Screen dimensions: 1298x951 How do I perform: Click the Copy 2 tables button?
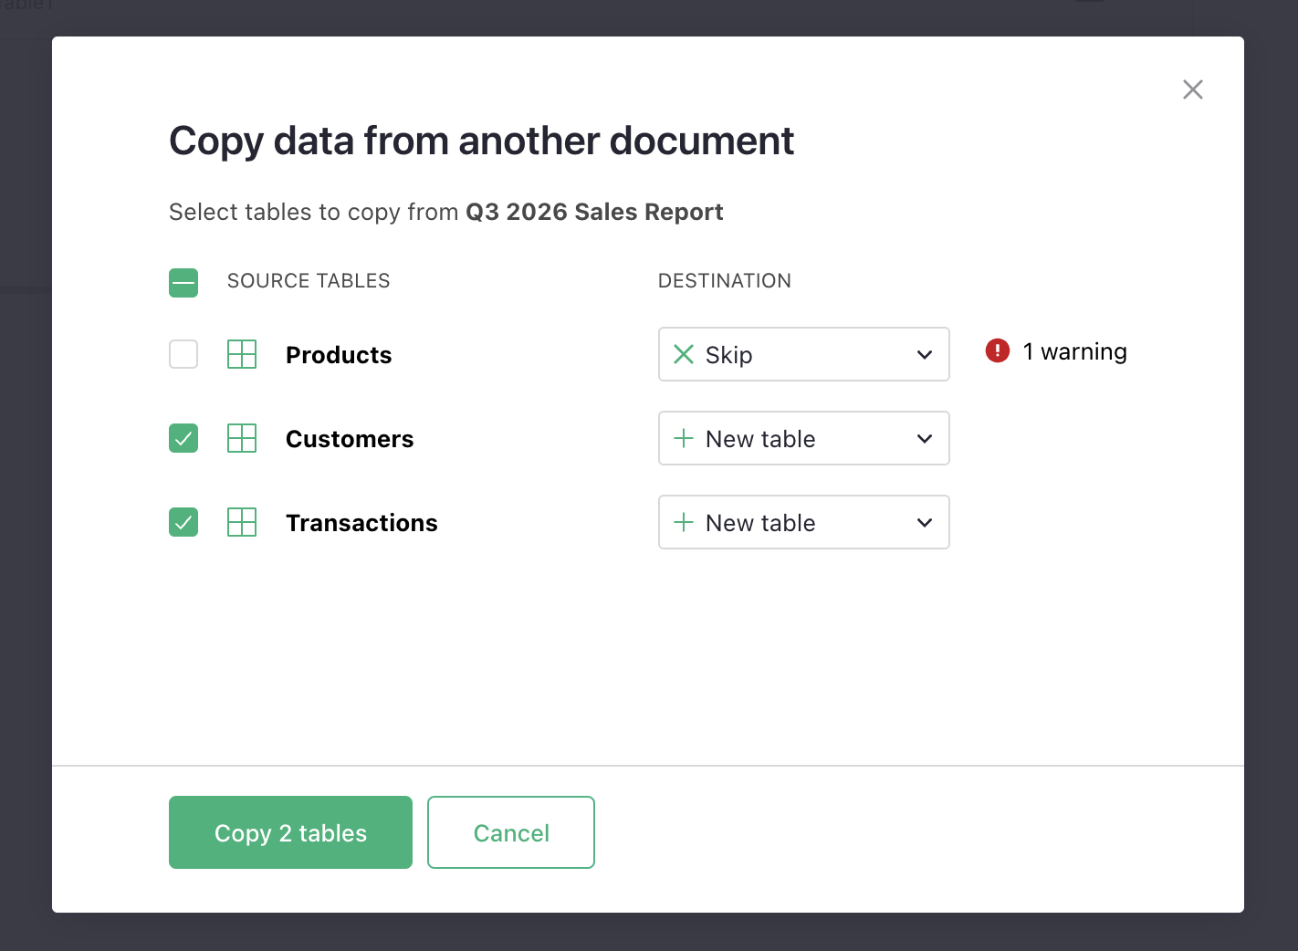(x=290, y=832)
